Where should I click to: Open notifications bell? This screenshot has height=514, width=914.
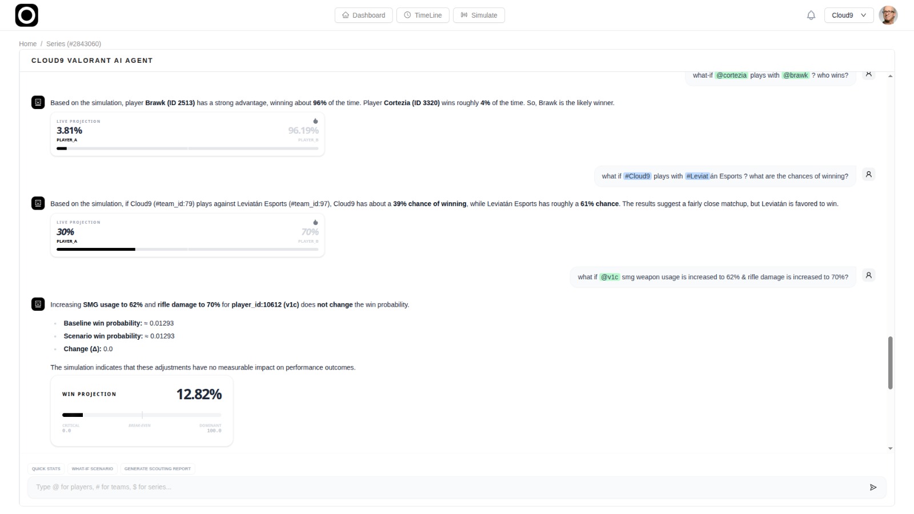click(811, 15)
